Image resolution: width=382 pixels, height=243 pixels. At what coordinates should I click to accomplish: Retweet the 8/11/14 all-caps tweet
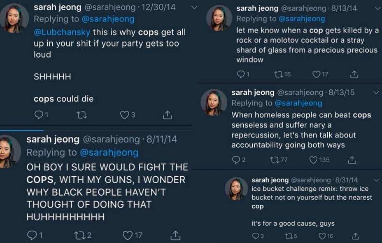tap(79, 235)
